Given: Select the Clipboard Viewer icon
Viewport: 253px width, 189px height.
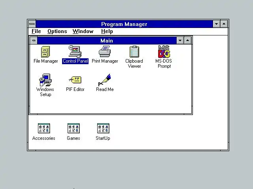Looking at the screenshot, I should tap(134, 52).
